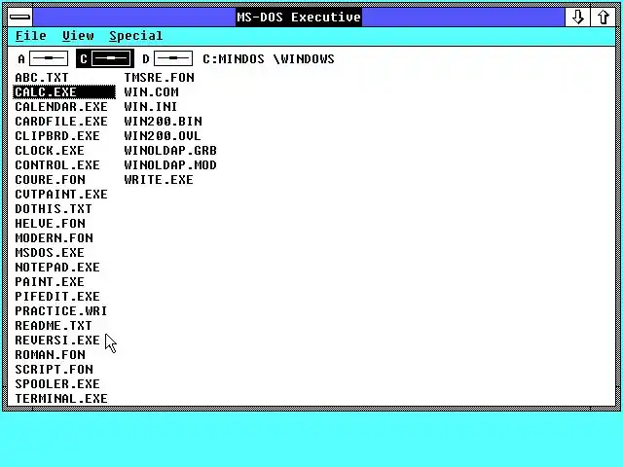
Task: Select NOTEPAD.EXE file
Action: [x=57, y=268]
